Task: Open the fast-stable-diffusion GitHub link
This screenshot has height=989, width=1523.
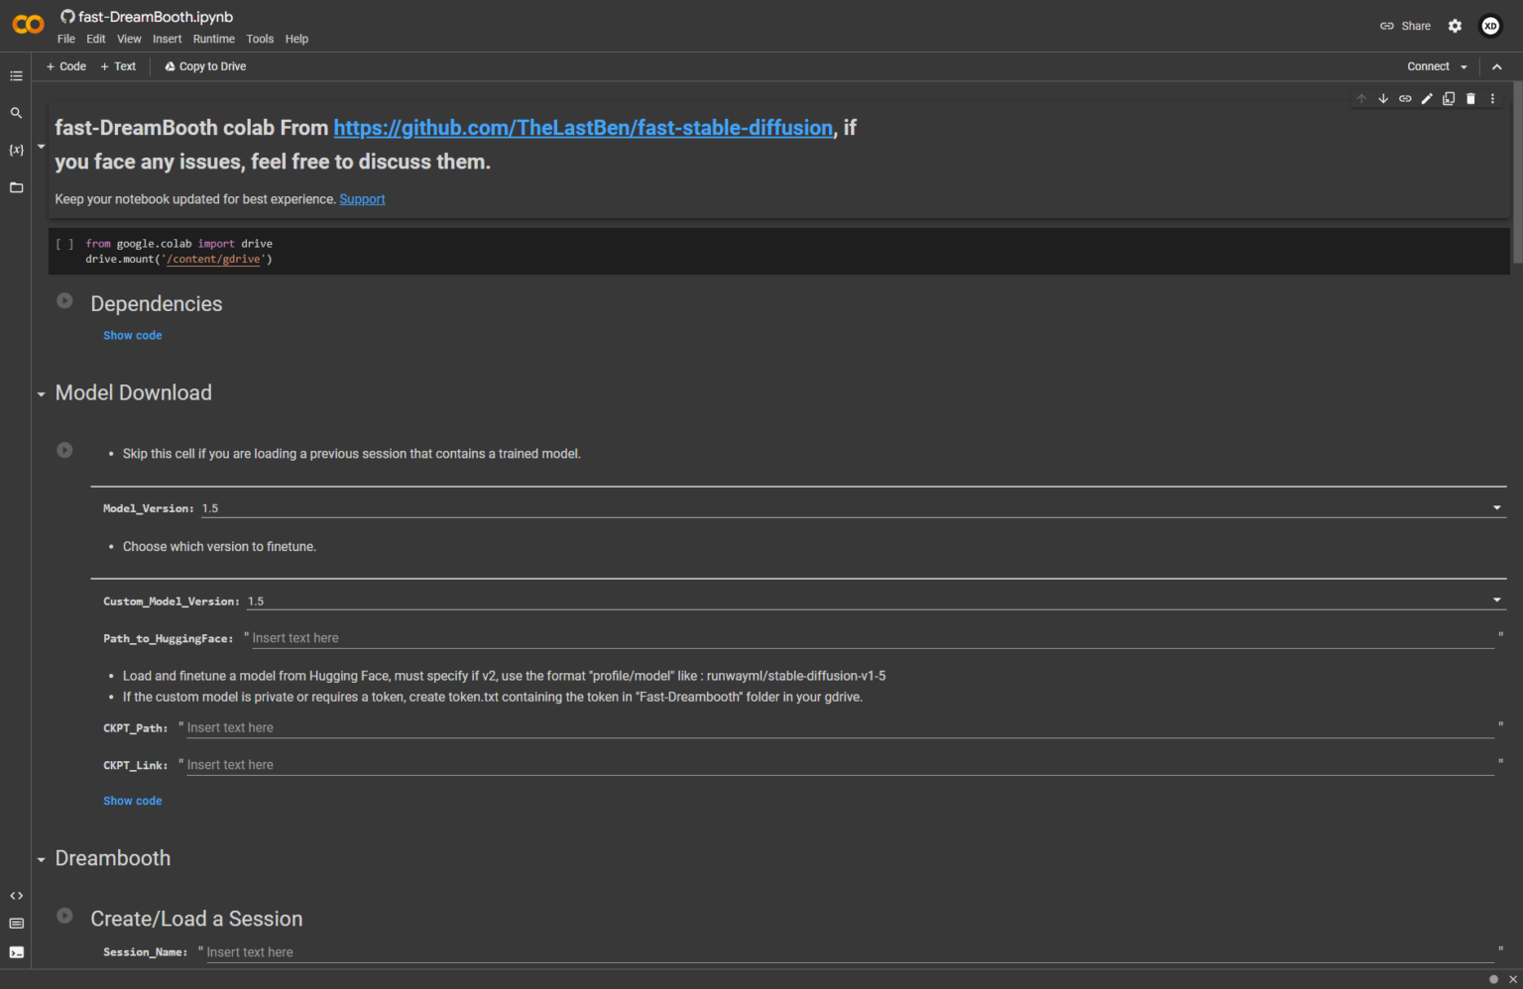Action: coord(583,128)
